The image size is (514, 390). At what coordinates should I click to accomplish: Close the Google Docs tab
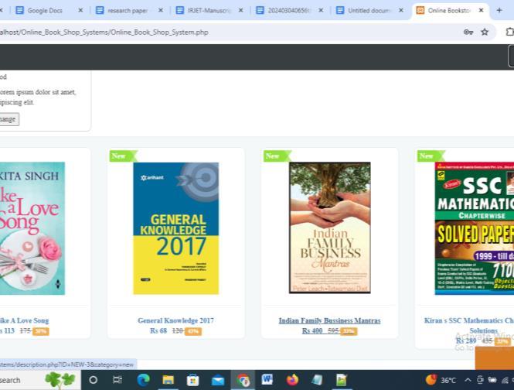80,11
